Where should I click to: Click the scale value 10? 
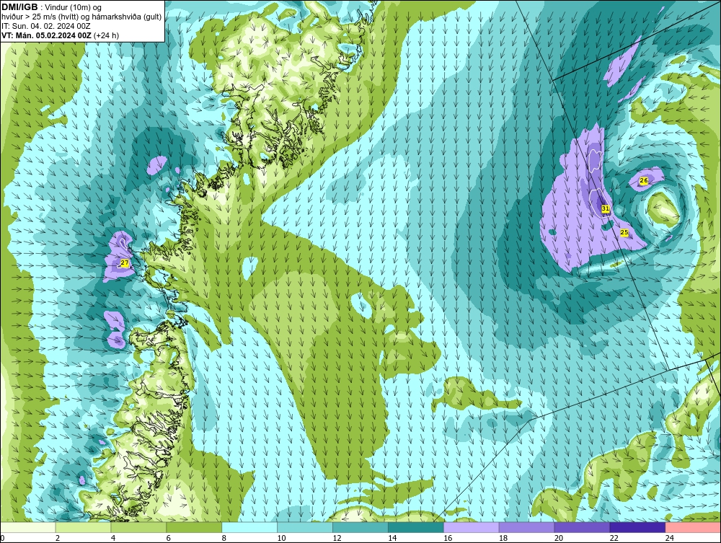coord(281,538)
